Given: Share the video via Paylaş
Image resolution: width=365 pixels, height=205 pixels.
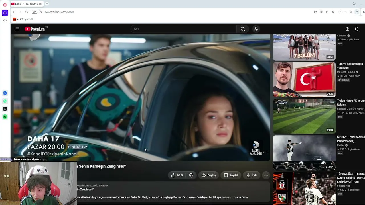Looking at the screenshot, I should click(209, 175).
